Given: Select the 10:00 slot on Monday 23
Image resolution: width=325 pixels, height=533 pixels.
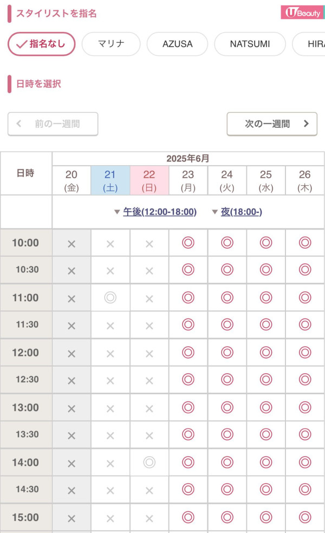Looking at the screenshot, I should [x=188, y=243].
